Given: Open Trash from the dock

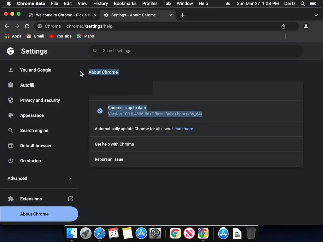Looking at the screenshot, I should coord(251,233).
